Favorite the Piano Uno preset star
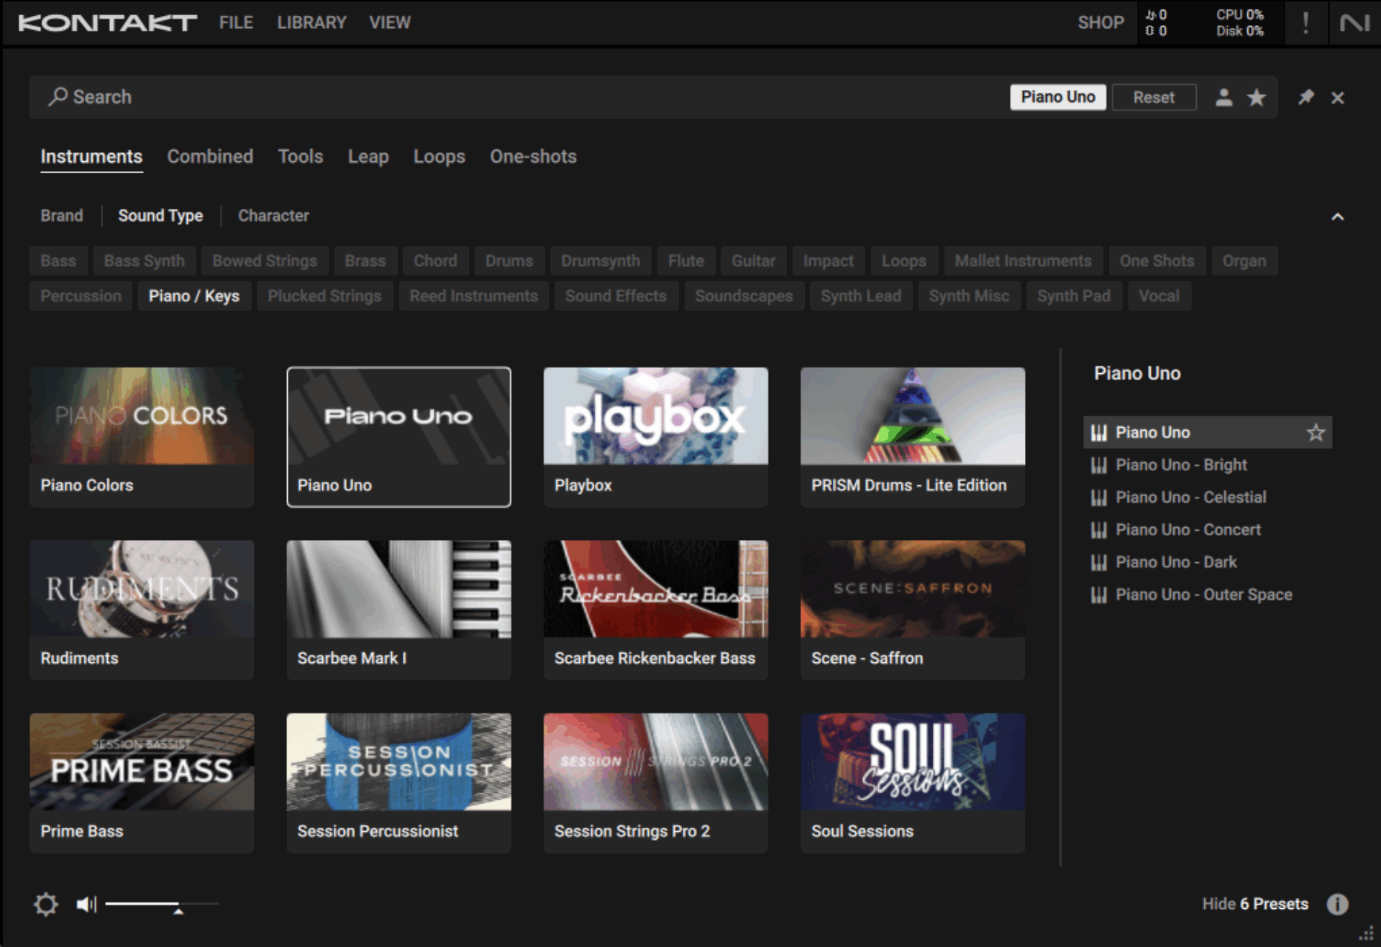 click(x=1316, y=432)
